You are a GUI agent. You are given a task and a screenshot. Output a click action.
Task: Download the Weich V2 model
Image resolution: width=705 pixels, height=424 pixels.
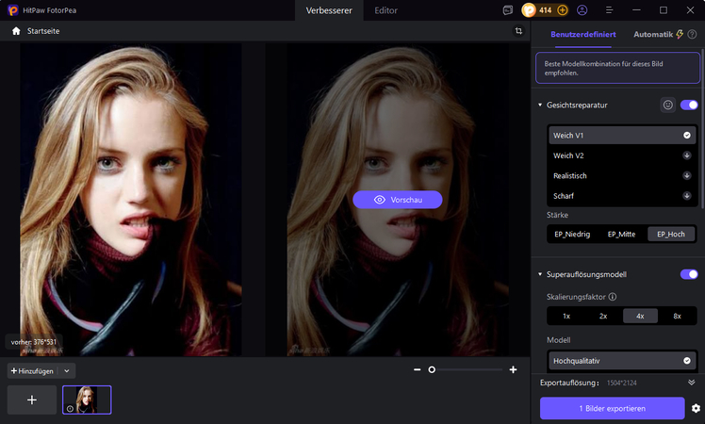click(686, 155)
